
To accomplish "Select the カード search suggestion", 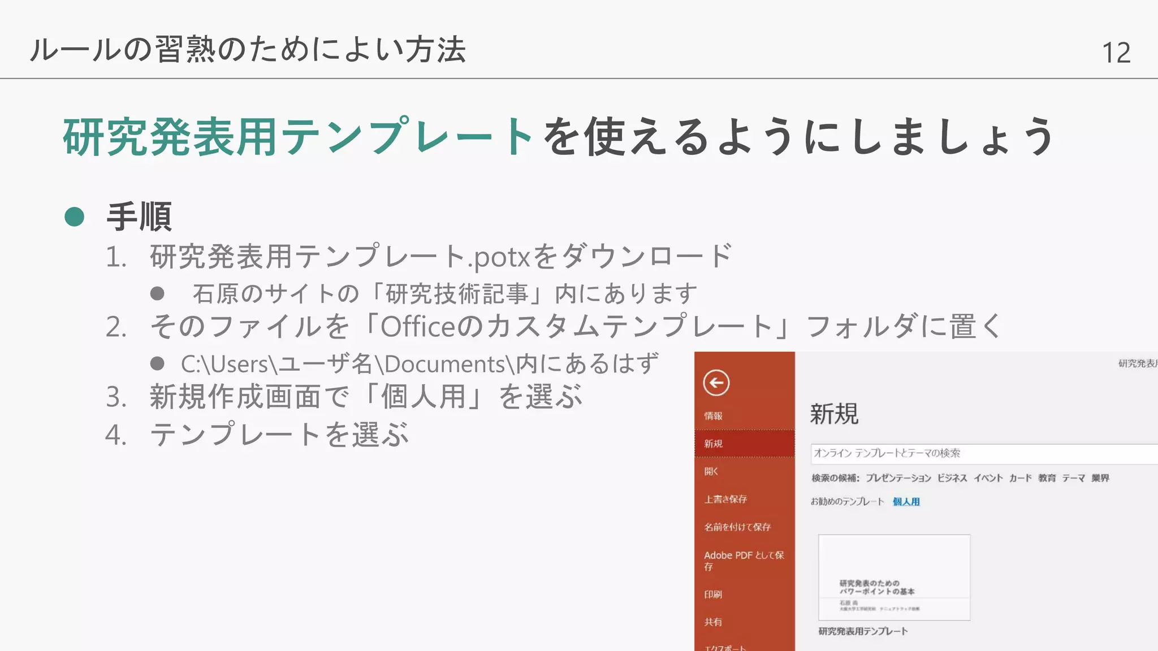I will pos(1021,478).
